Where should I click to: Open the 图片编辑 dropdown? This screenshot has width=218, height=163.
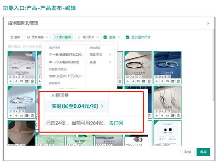click(37, 37)
